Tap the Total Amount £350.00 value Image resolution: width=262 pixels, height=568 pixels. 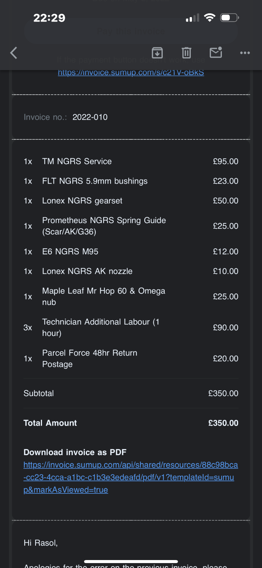pos(223,423)
